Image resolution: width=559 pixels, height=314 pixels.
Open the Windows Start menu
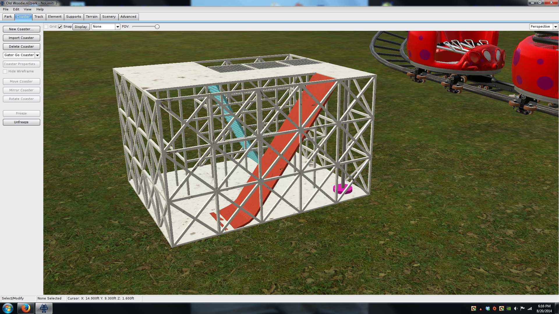tap(8, 308)
